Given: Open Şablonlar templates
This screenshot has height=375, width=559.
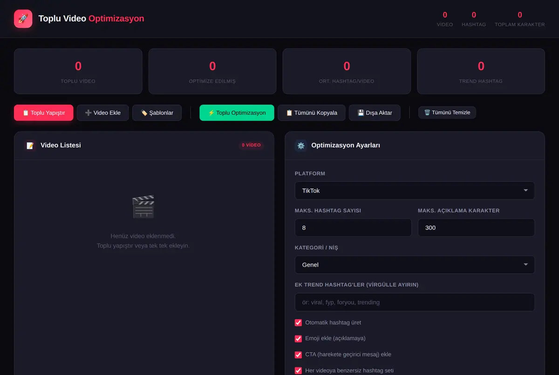Looking at the screenshot, I should coord(157,113).
